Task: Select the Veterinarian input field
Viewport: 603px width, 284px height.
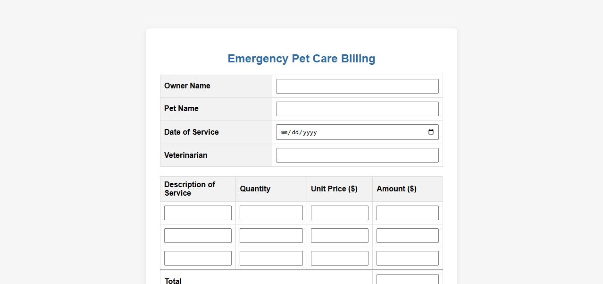Action: tap(357, 155)
